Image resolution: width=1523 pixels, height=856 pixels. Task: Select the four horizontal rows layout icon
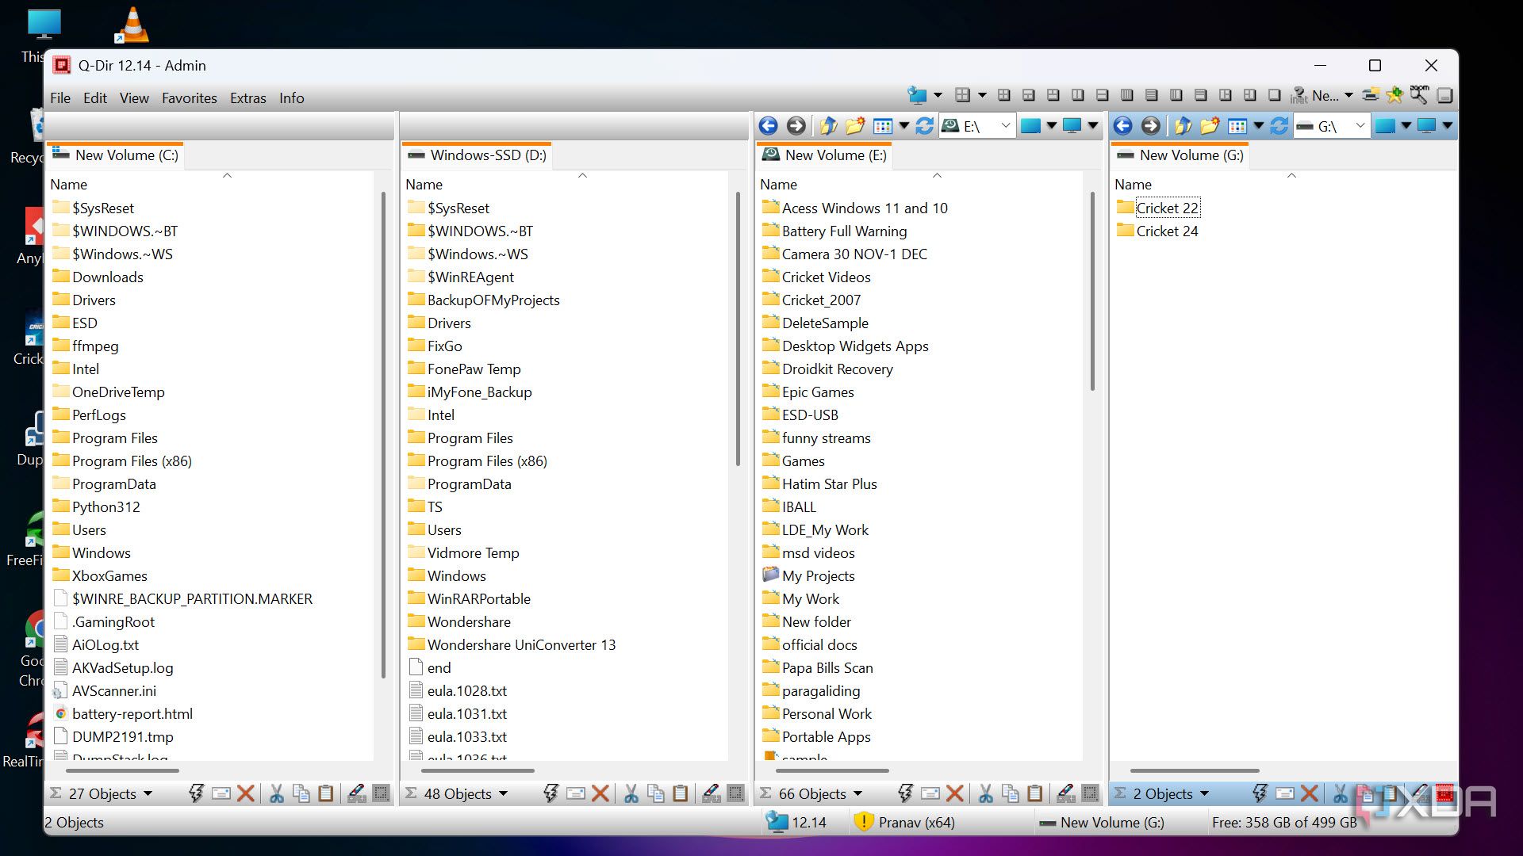pos(1151,95)
